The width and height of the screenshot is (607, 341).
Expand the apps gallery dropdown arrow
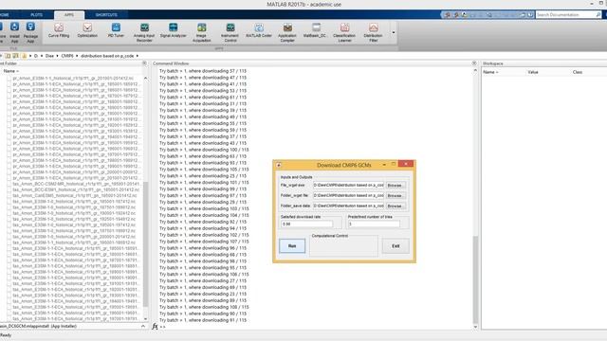click(394, 32)
